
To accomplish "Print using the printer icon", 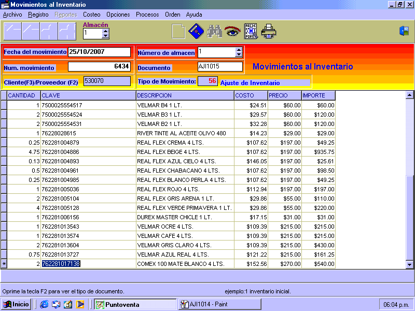I will click(x=269, y=32).
